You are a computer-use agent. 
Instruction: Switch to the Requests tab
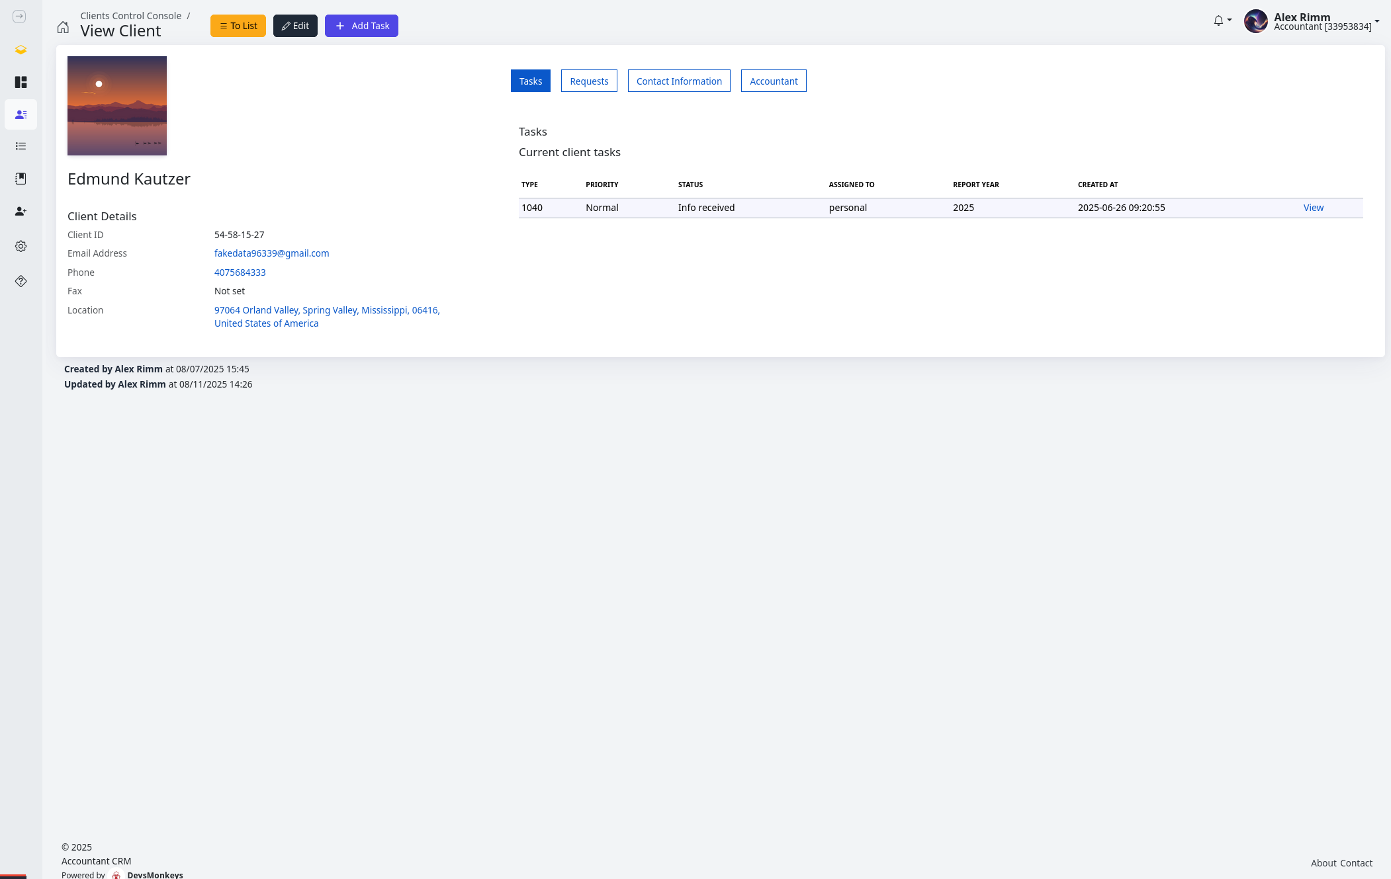pos(588,81)
